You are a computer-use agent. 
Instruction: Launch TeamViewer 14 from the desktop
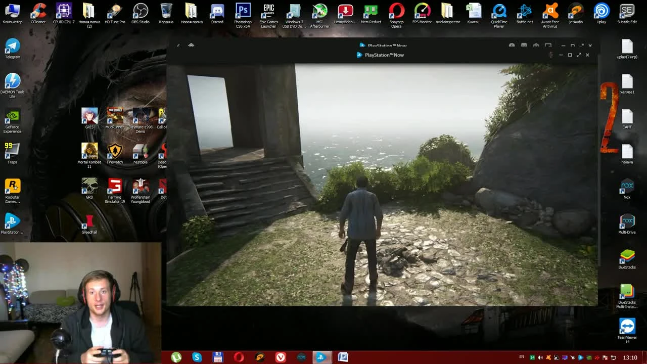click(x=627, y=331)
